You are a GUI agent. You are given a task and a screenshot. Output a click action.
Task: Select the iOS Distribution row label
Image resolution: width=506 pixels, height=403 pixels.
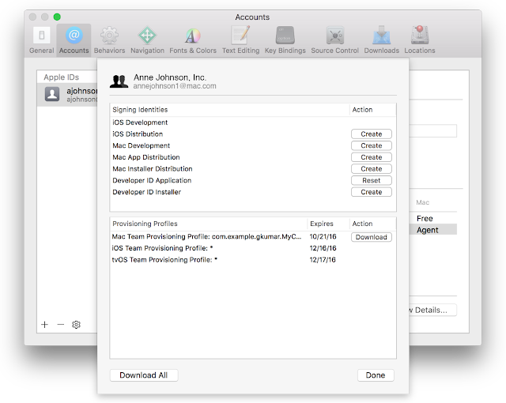click(x=138, y=134)
